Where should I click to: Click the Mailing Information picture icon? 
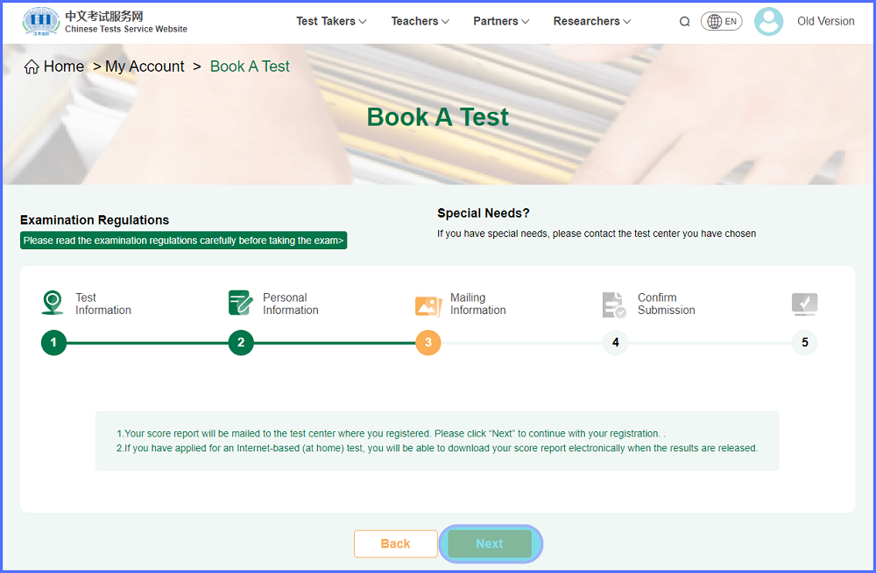(x=428, y=304)
